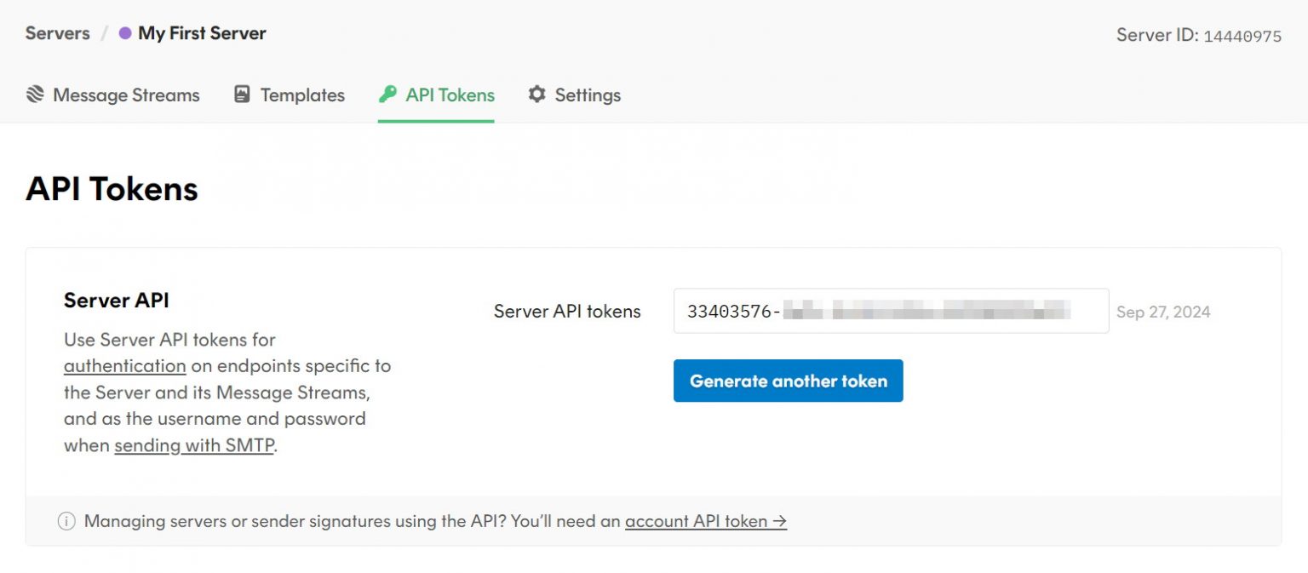This screenshot has width=1308, height=573.
Task: Go to the Settings tab
Action: [x=588, y=95]
